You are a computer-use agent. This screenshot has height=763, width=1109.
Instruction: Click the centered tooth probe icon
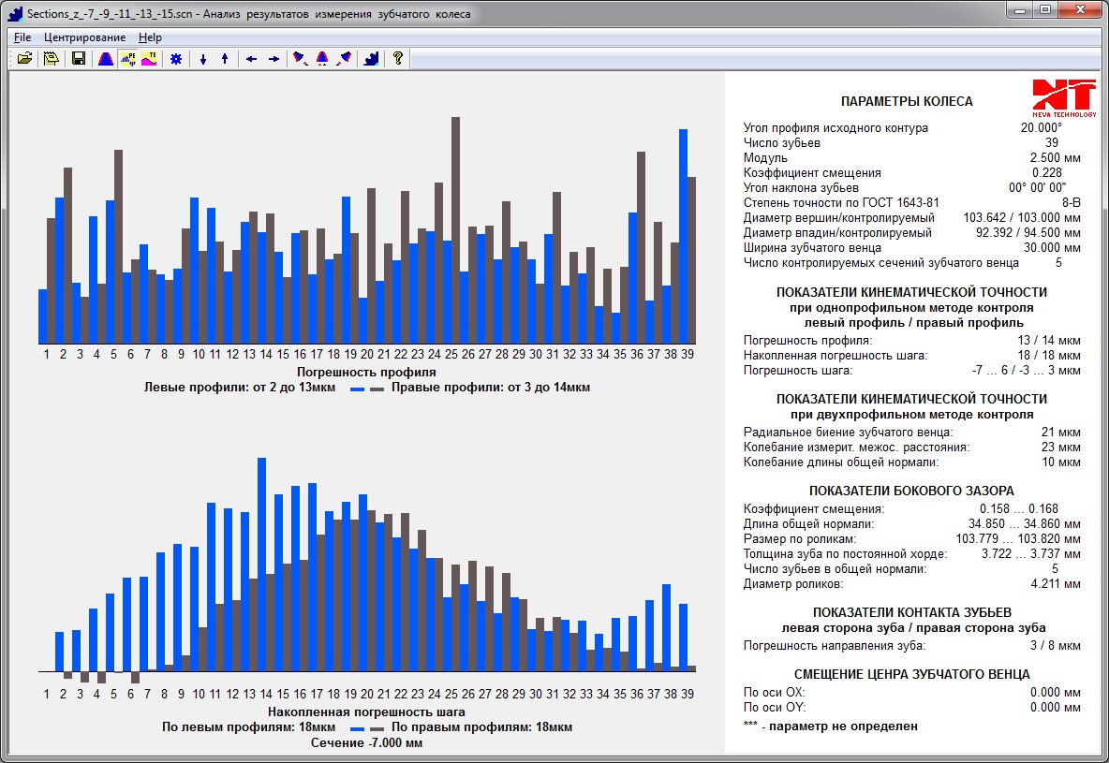[322, 59]
